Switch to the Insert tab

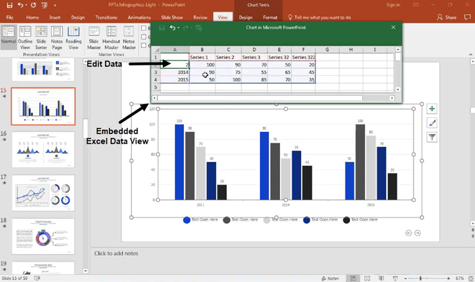(x=55, y=17)
